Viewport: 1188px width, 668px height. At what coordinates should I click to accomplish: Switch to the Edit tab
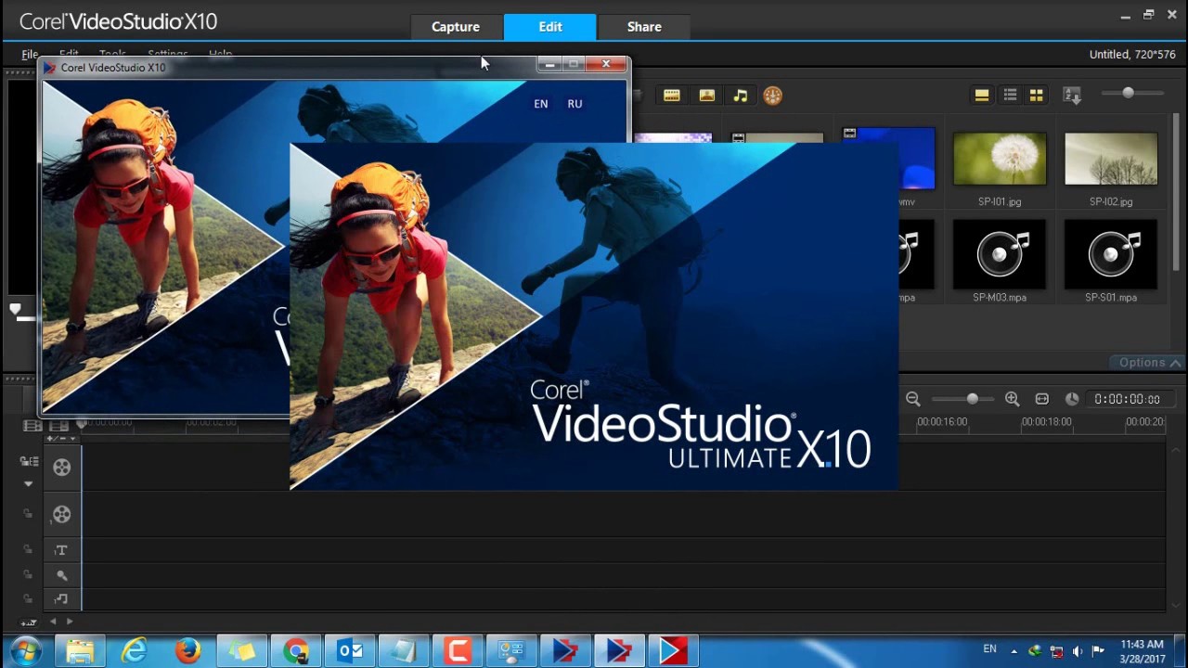click(550, 27)
